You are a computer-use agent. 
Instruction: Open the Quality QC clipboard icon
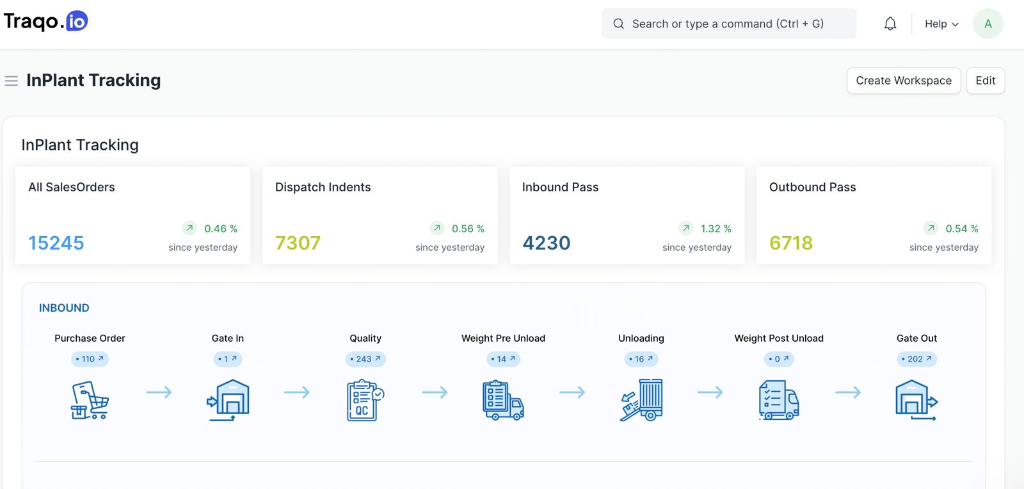point(365,401)
